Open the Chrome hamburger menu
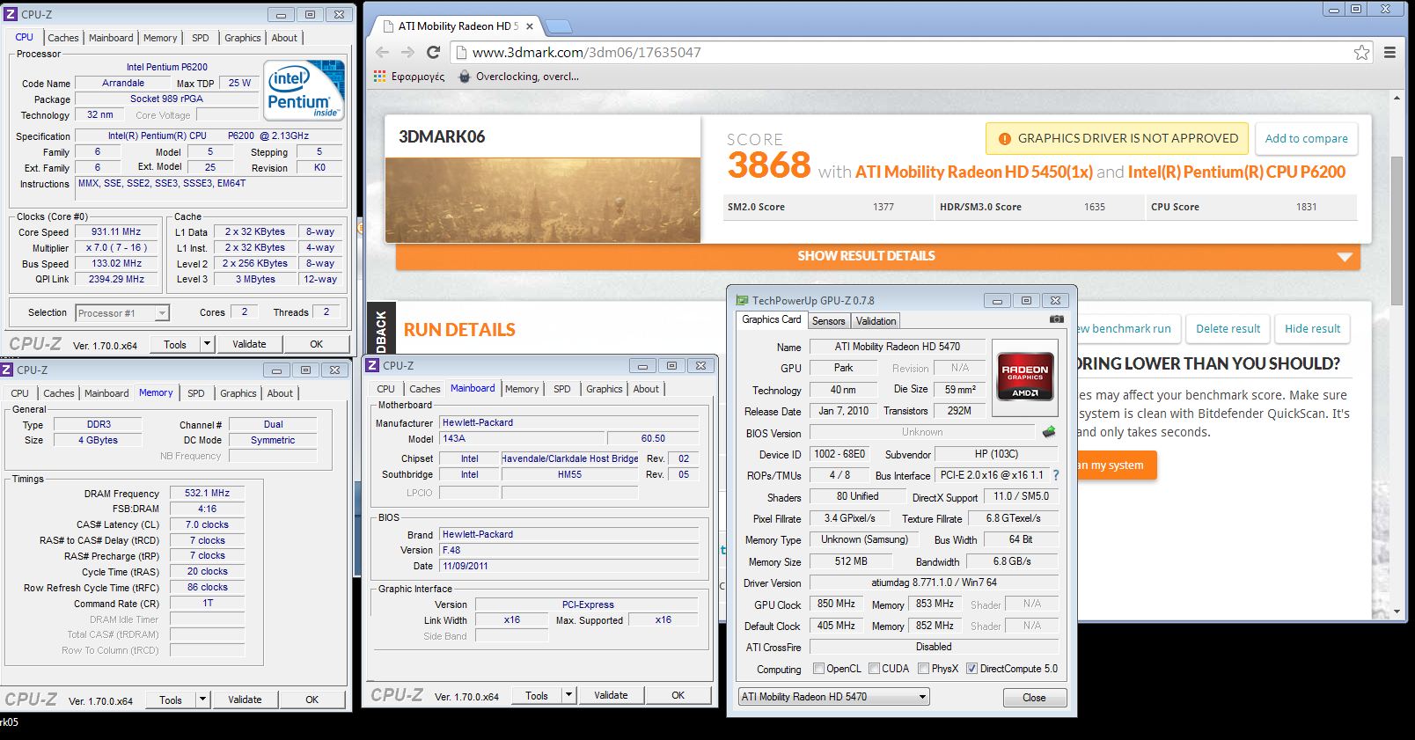The image size is (1415, 740). tap(1389, 53)
